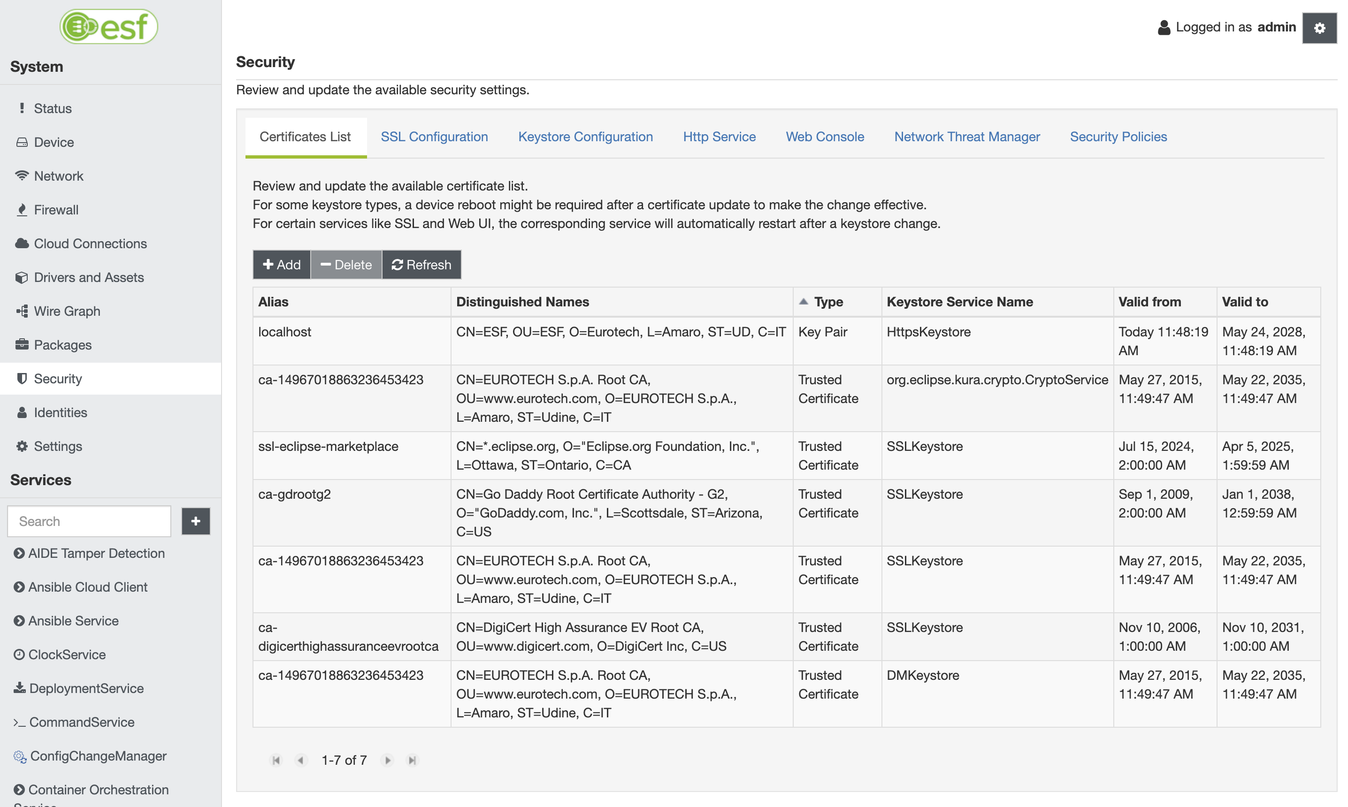Click the ConfigChangeManager gears icon
Screen dimensions: 1348x807
20,756
